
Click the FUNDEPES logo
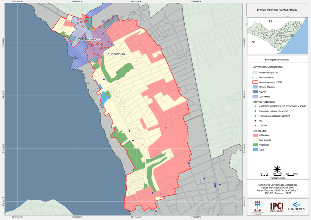tap(296, 207)
